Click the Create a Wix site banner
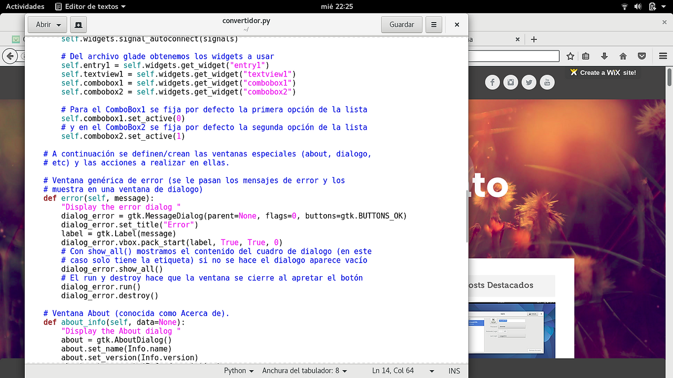This screenshot has height=378, width=673. tap(604, 73)
